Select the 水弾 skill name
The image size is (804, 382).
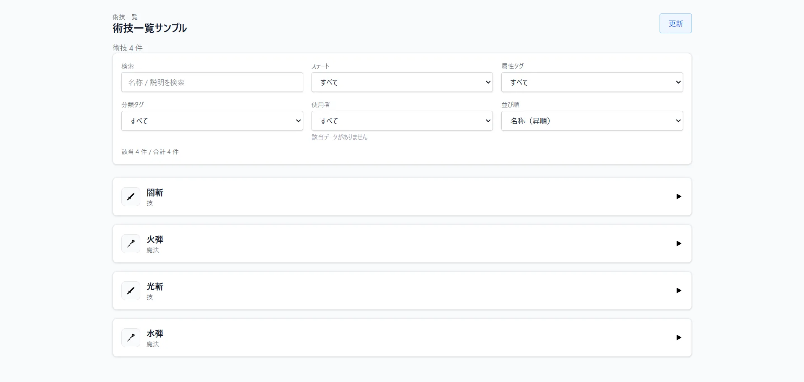point(155,334)
